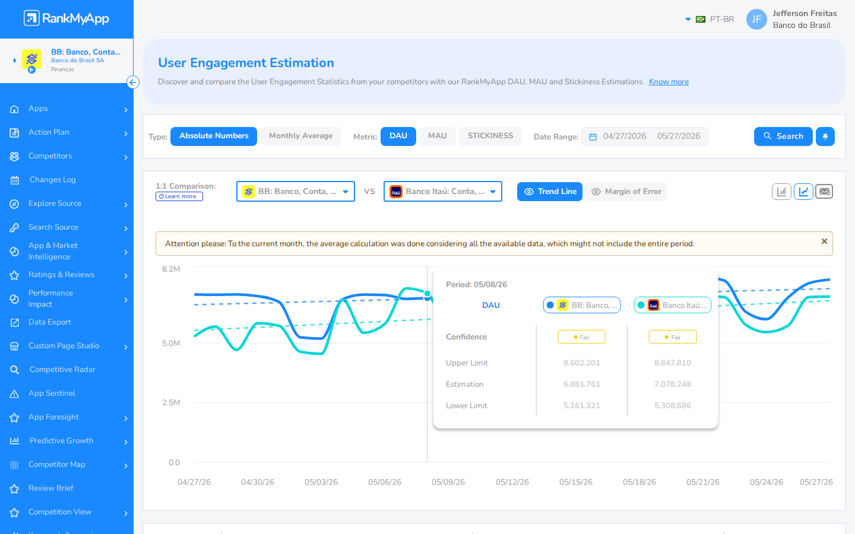The width and height of the screenshot is (855, 534).
Task: Click the Competition View star icon
Action: [x=14, y=513]
